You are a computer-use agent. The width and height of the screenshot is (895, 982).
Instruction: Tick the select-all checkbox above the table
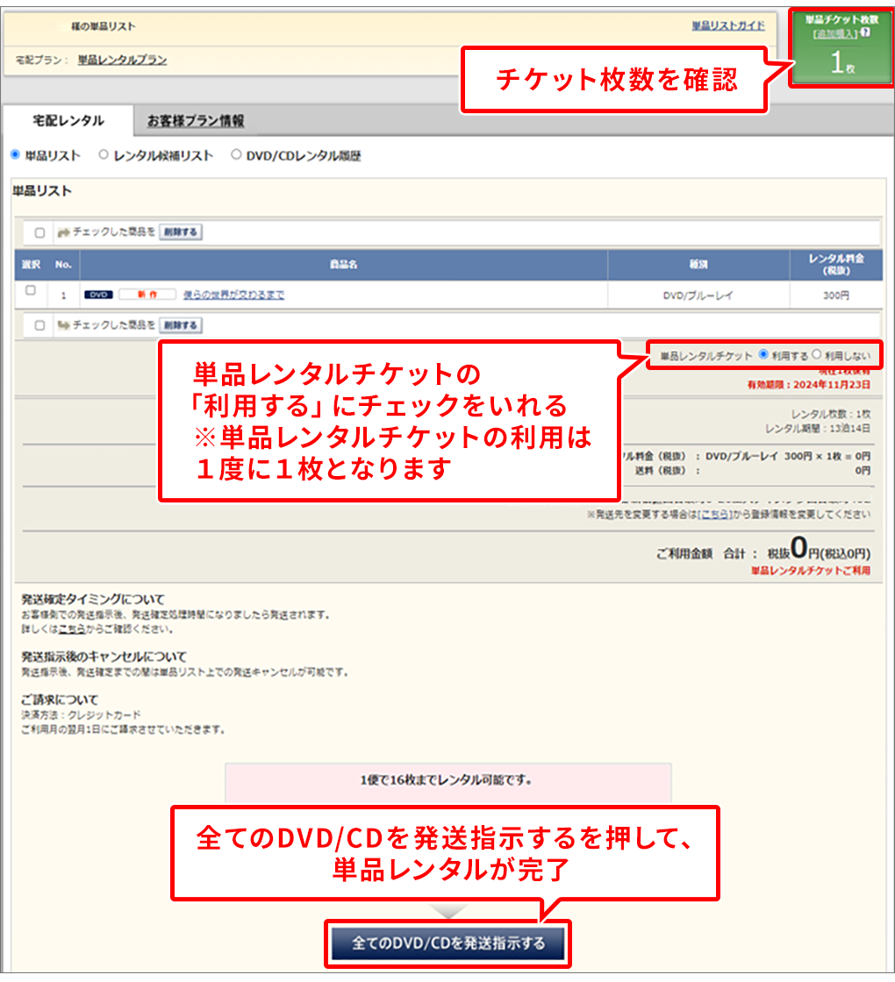[39, 233]
